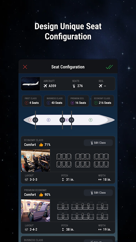Click the Business/Premium divider slider handle
The image size is (136, 242).
(x=62, y=120)
